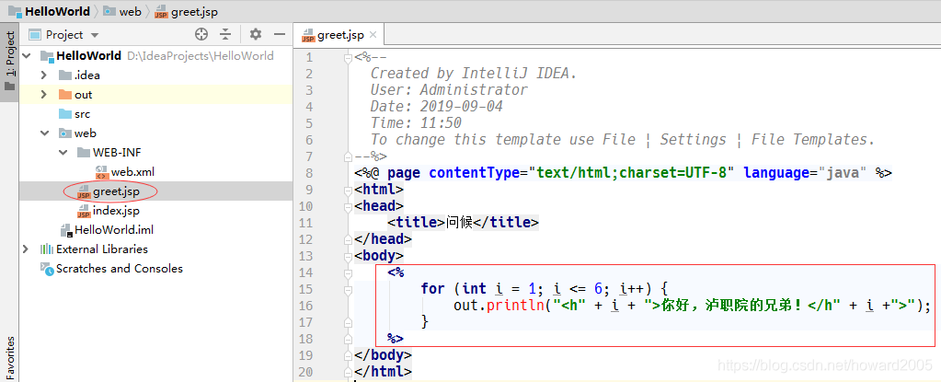Select HelloWorld.iml file
This screenshot has height=382, width=941.
(114, 229)
